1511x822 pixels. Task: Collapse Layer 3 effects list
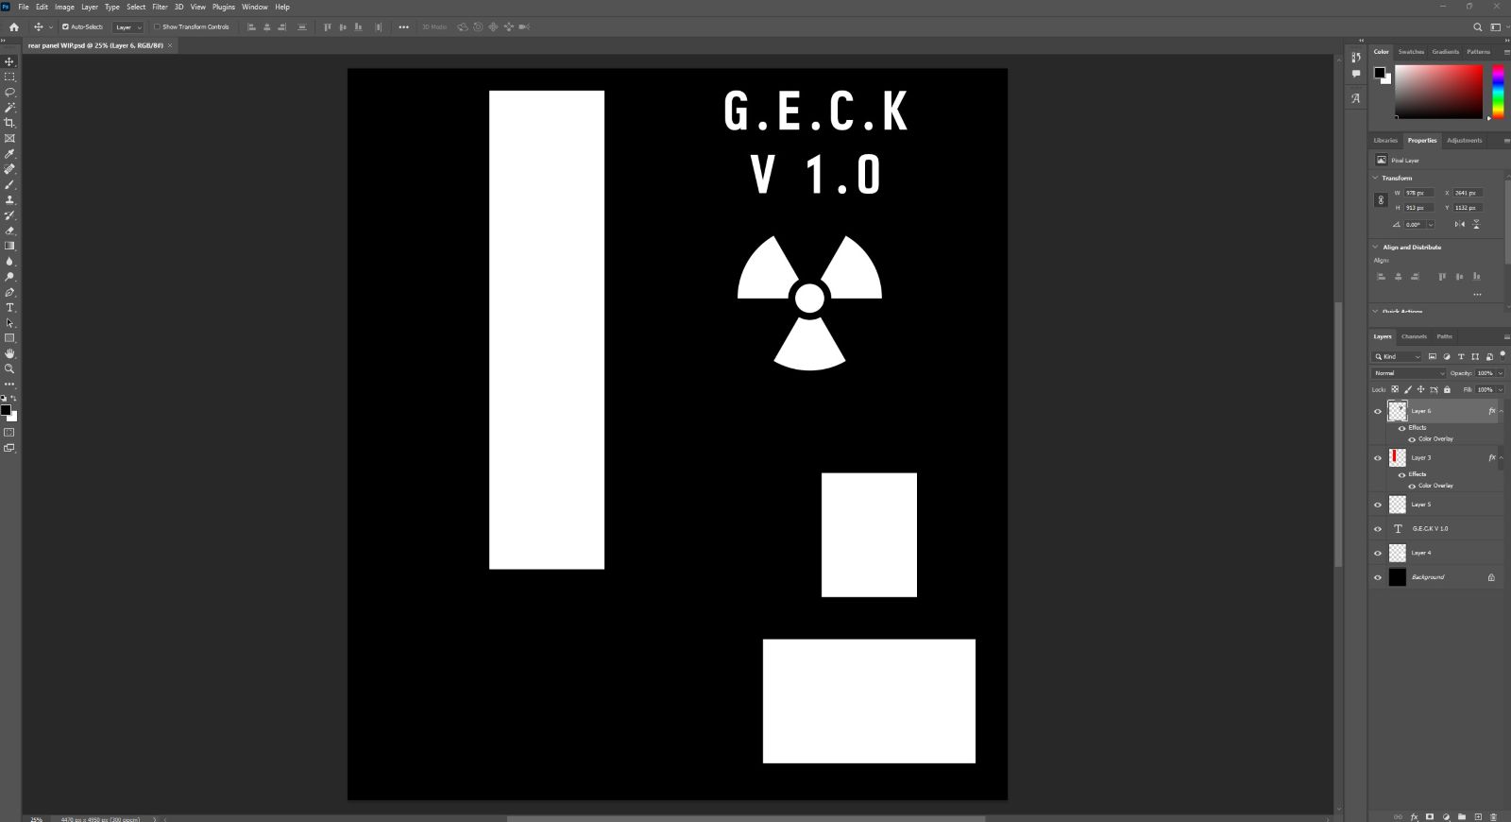(x=1502, y=457)
